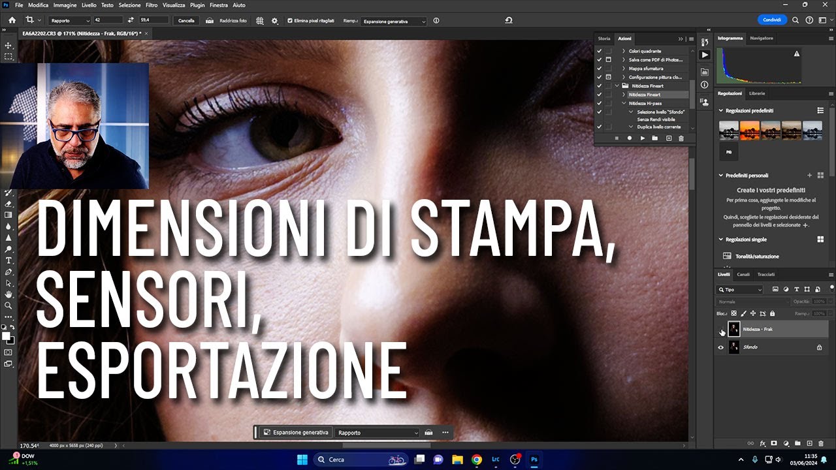Go to the Photoshop Home screen icon
This screenshot has width=836, height=470.
pos(12,20)
